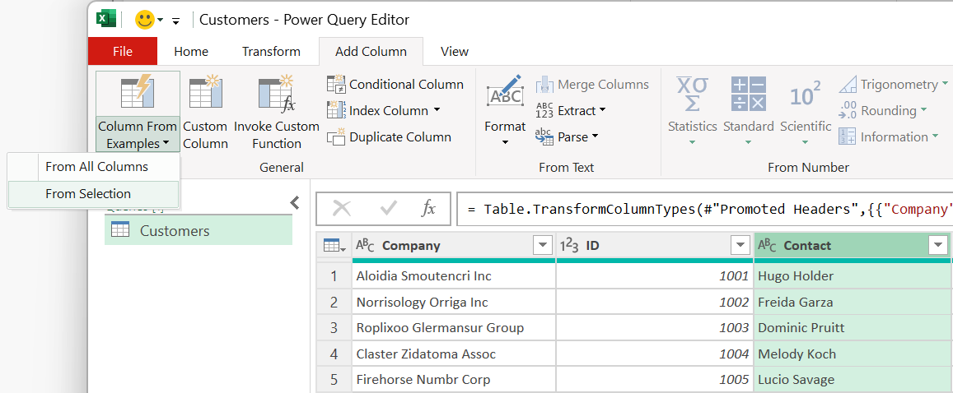The width and height of the screenshot is (953, 393).
Task: Click the Contact cell Hugo Holder
Action: click(x=853, y=276)
